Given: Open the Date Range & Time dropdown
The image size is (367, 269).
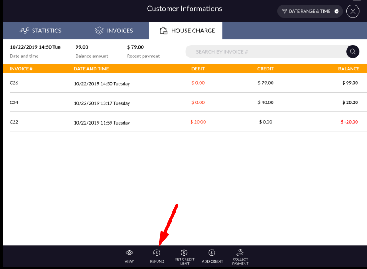Looking at the screenshot, I should click(310, 11).
